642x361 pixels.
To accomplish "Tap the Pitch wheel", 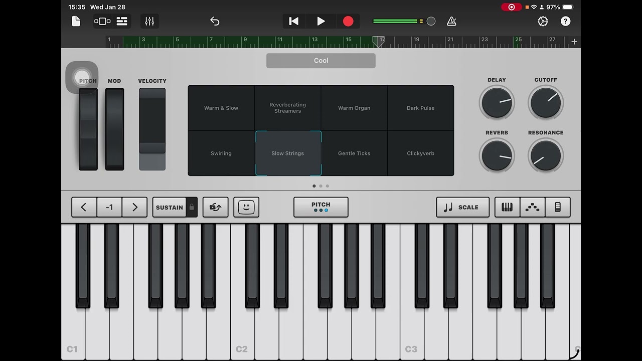I will pyautogui.click(x=88, y=129).
